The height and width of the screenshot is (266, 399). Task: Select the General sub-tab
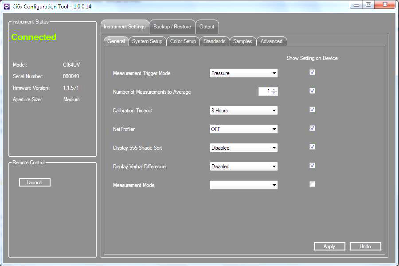(x=116, y=41)
